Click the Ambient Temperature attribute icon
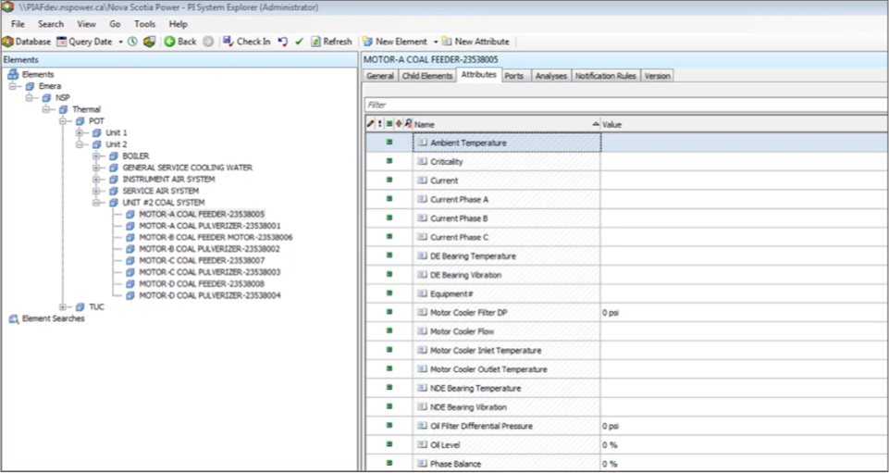This screenshot has width=889, height=473. click(x=422, y=143)
